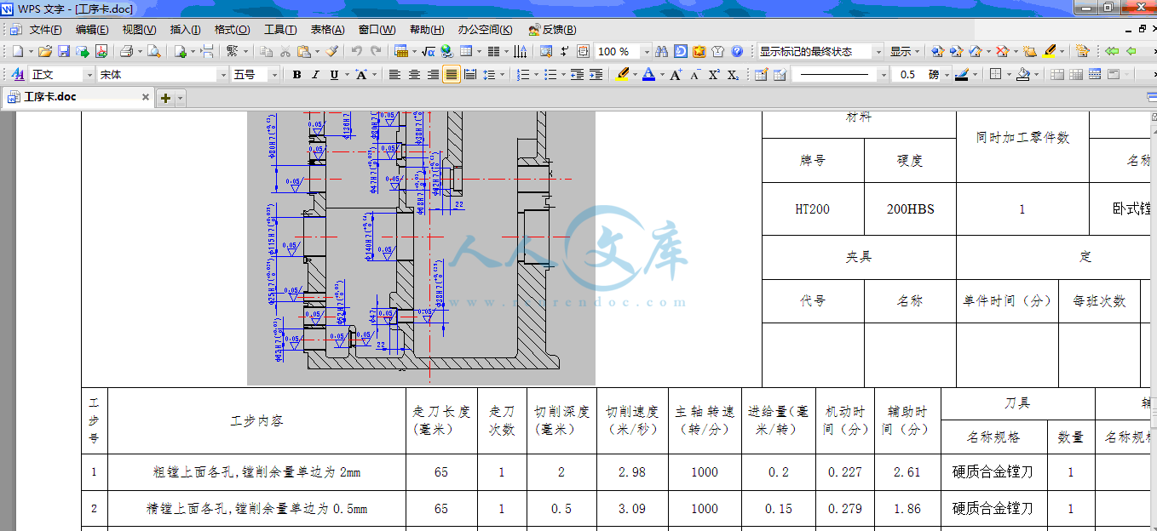The height and width of the screenshot is (531, 1157).
Task: Open the zoom level dropdown showing 100 %
Action: 624,51
